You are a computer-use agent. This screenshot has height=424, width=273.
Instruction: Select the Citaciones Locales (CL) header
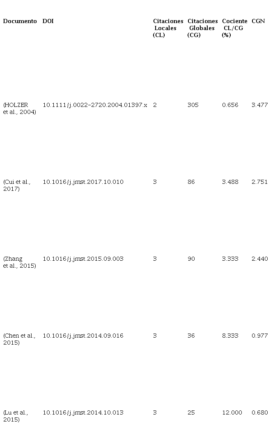167,28
